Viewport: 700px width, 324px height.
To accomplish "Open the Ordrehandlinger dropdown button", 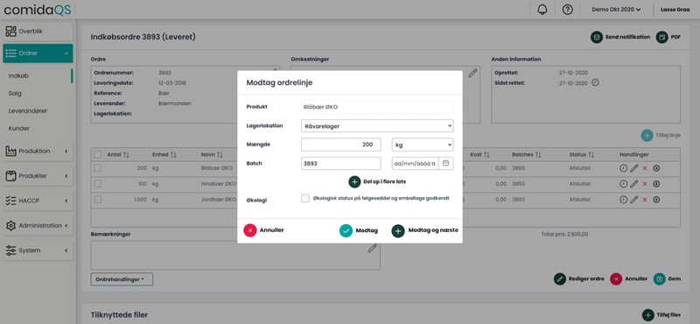I will tap(122, 279).
